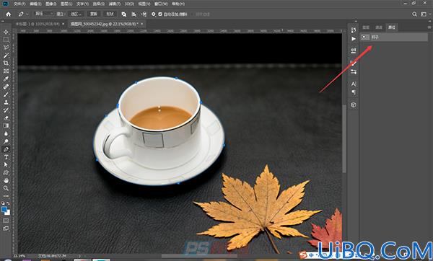The height and width of the screenshot is (261, 433).
Task: Open pen options gear dropdown
Action: [x=154, y=14]
